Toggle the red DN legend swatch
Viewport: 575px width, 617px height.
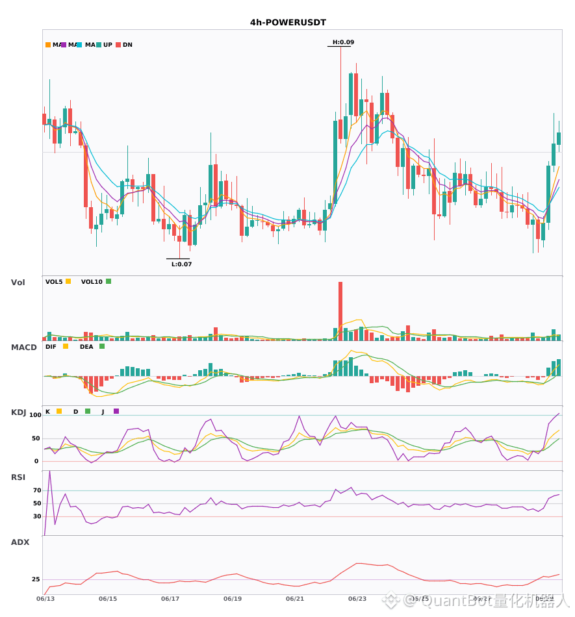tap(118, 45)
